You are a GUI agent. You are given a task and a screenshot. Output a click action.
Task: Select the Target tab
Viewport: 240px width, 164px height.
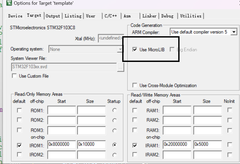coord(34,15)
